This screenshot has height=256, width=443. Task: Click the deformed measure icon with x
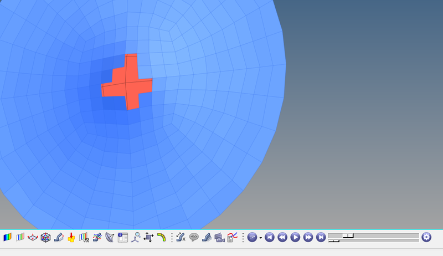click(181, 237)
